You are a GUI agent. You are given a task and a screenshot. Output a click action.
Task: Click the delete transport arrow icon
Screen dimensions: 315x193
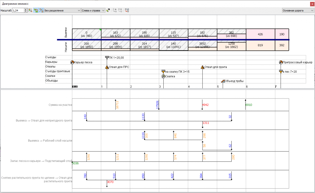pos(120,10)
